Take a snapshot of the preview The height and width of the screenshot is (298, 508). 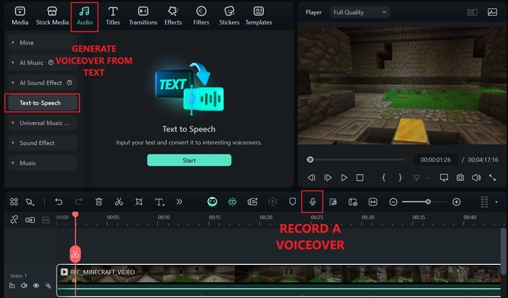tap(460, 178)
